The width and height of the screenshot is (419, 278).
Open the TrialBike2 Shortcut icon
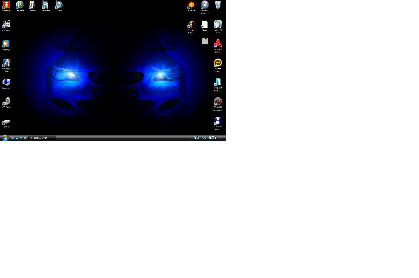(x=204, y=5)
